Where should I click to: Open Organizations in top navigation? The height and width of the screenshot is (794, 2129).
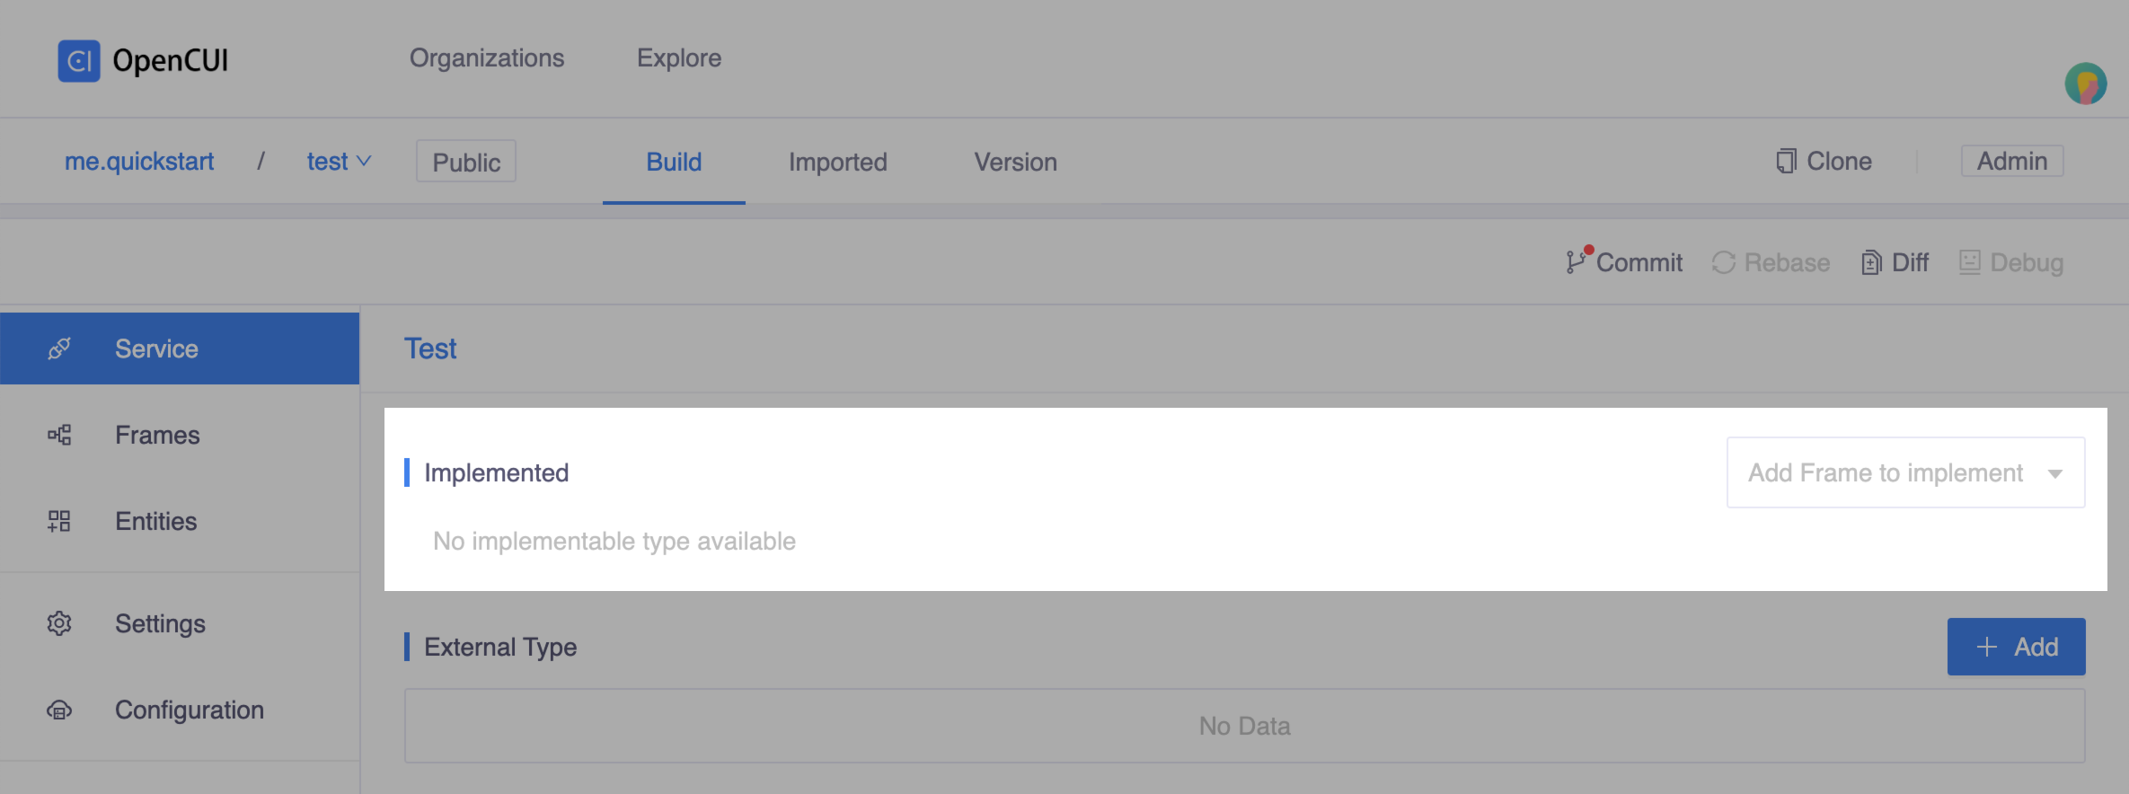click(487, 58)
